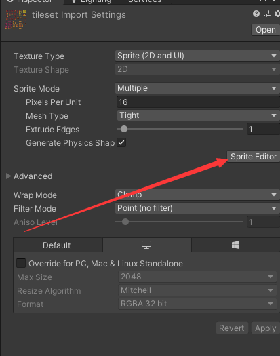
Task: Click the Extrude Edges slider handle
Action: point(124,129)
